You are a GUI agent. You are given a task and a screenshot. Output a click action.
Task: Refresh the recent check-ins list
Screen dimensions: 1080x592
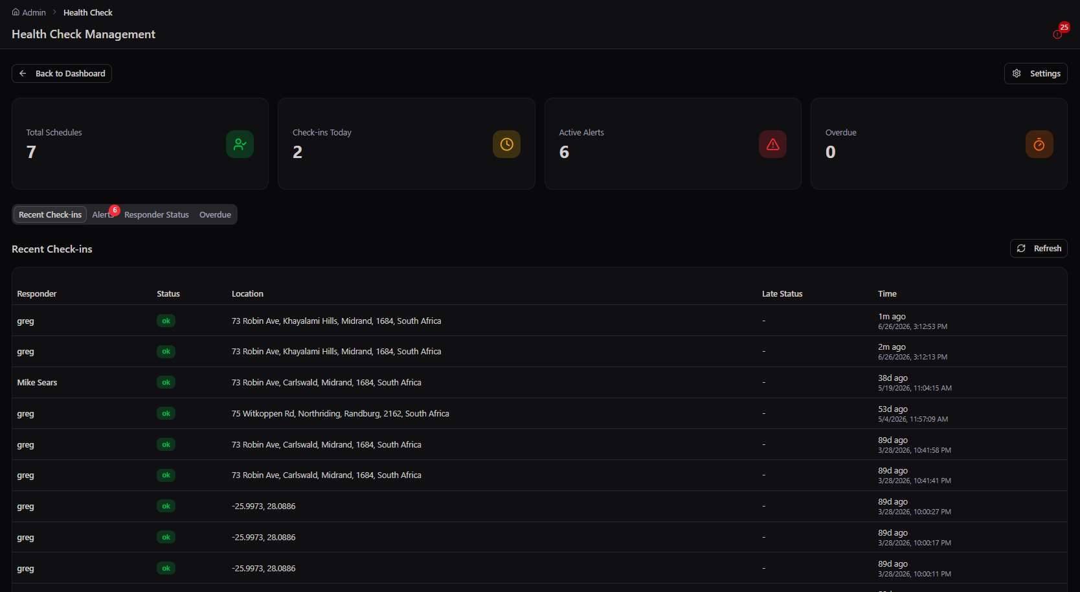tap(1039, 248)
